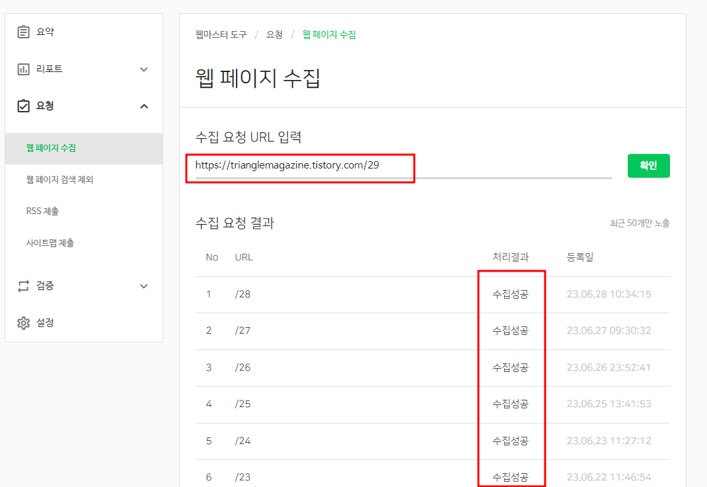Open the 웹 페이지 수집 breadcrumb link
This screenshot has height=487, width=707.
pyautogui.click(x=330, y=35)
